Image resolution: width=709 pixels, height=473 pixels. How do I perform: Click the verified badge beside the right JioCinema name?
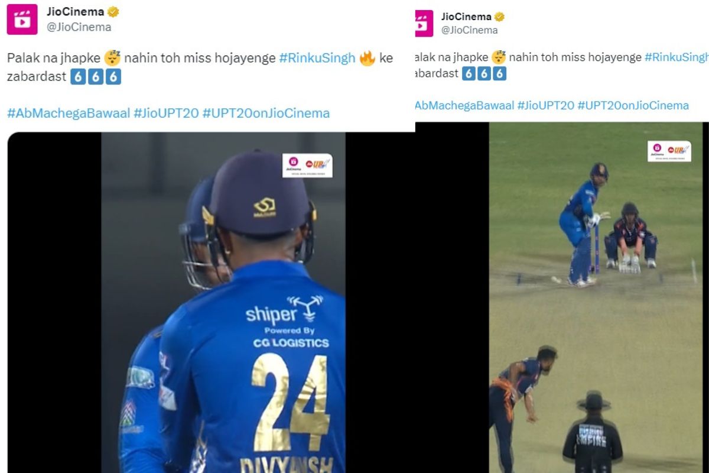pyautogui.click(x=499, y=17)
